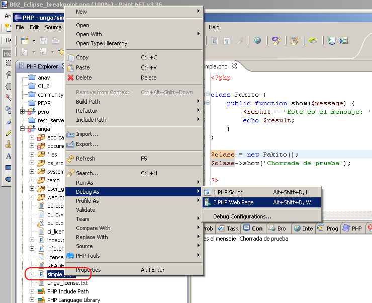372x303 pixels.
Task: Select Compare With menu entry
Action: pos(134,228)
